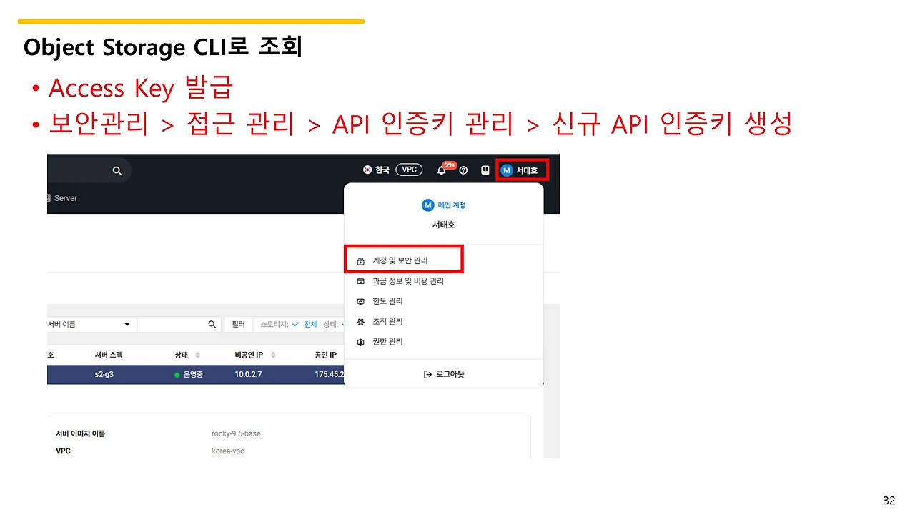Image resolution: width=915 pixels, height=515 pixels.
Task: Click the blue M profile avatar
Action: tap(506, 170)
